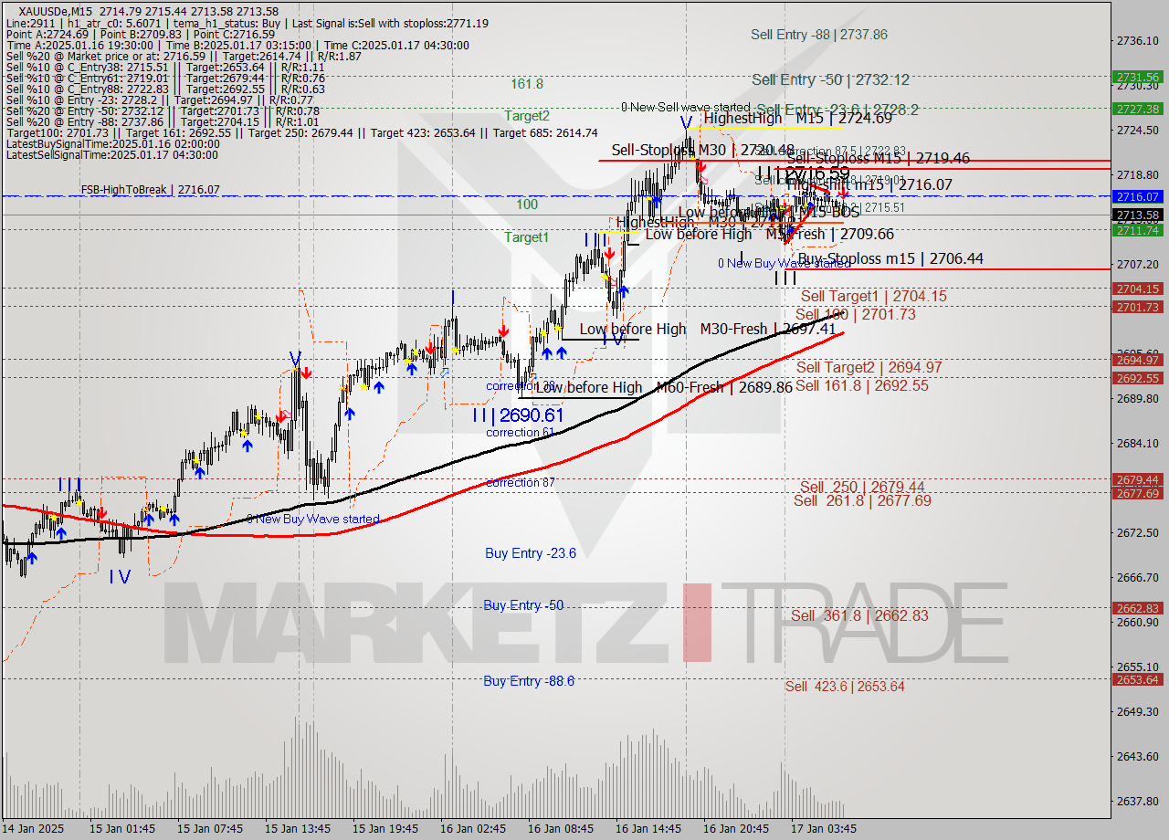The height and width of the screenshot is (840, 1169).
Task: Click the 'III | 2690.61' wave label
Action: [518, 415]
